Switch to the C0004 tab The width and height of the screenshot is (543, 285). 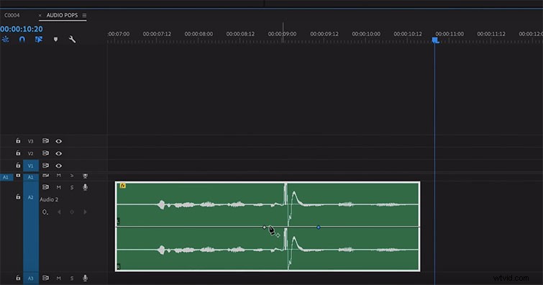tap(12, 15)
